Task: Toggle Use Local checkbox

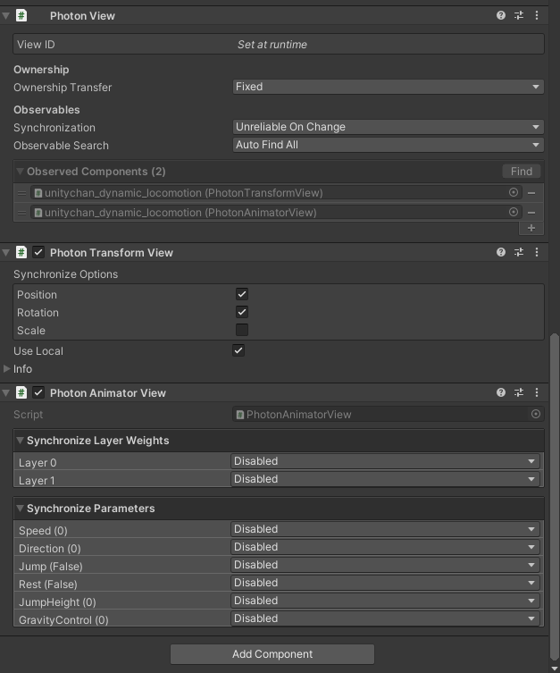Action: click(238, 350)
